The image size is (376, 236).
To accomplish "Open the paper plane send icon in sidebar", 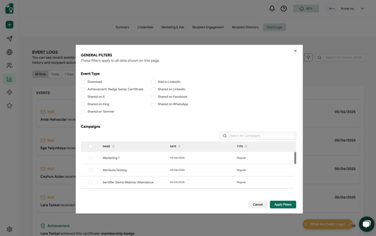I will click(10, 39).
